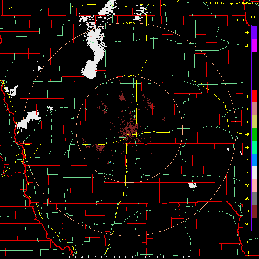Click the BI brown legend color swatch
The image size is (259, 259).
[254, 211]
